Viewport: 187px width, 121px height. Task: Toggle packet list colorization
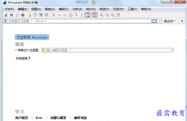[x=95, y=15]
